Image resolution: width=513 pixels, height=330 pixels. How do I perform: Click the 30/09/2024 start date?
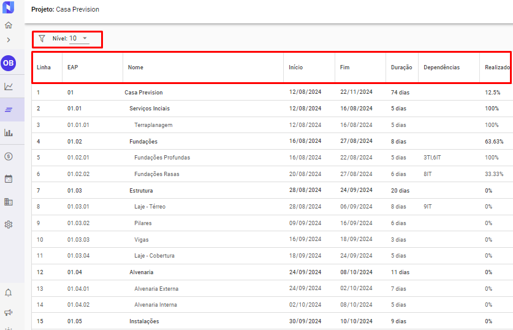click(x=305, y=321)
